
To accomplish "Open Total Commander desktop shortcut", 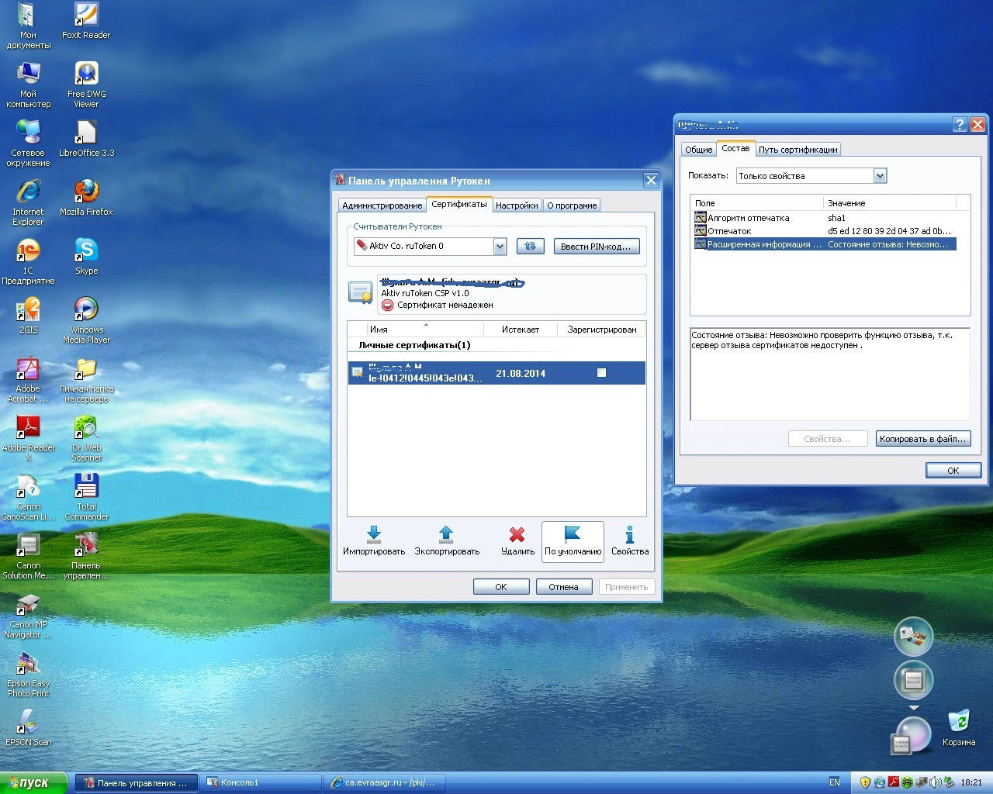I will 86,486.
